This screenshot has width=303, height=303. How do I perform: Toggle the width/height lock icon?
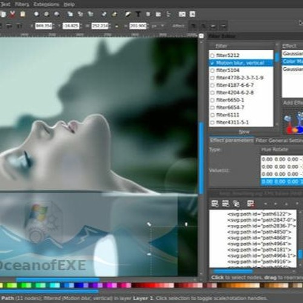point(117,26)
